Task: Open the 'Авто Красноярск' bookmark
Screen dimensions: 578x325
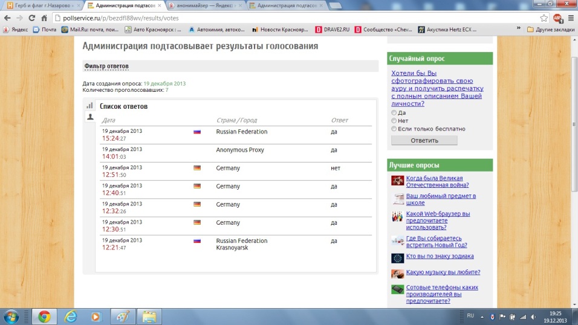Action: 153,30
